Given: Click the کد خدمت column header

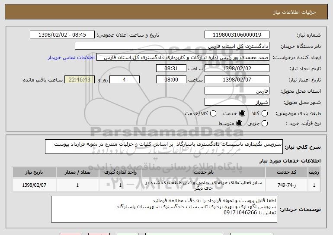Looking at the screenshot, I should click(286, 172).
